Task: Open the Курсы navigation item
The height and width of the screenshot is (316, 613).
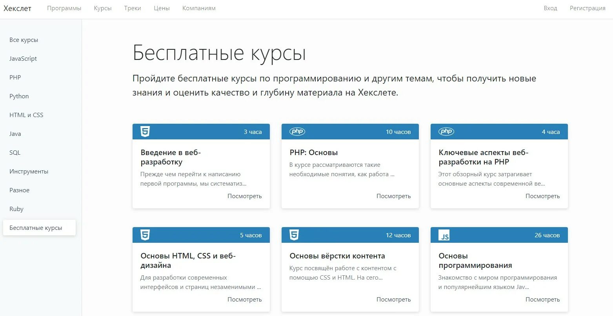Action: tap(103, 8)
